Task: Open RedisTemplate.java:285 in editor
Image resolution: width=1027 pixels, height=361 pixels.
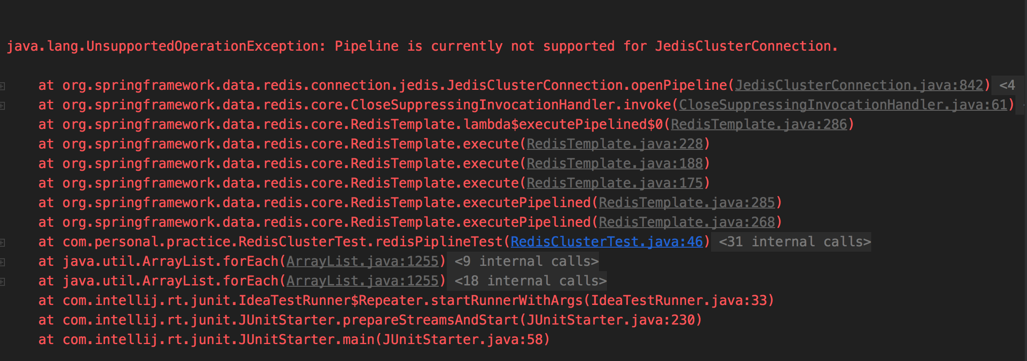Action: pyautogui.click(x=687, y=203)
